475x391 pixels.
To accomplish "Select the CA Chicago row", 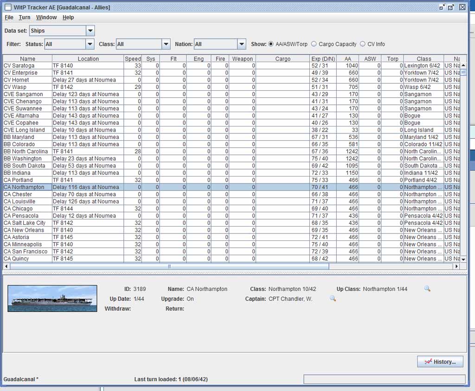I will coord(231,208).
